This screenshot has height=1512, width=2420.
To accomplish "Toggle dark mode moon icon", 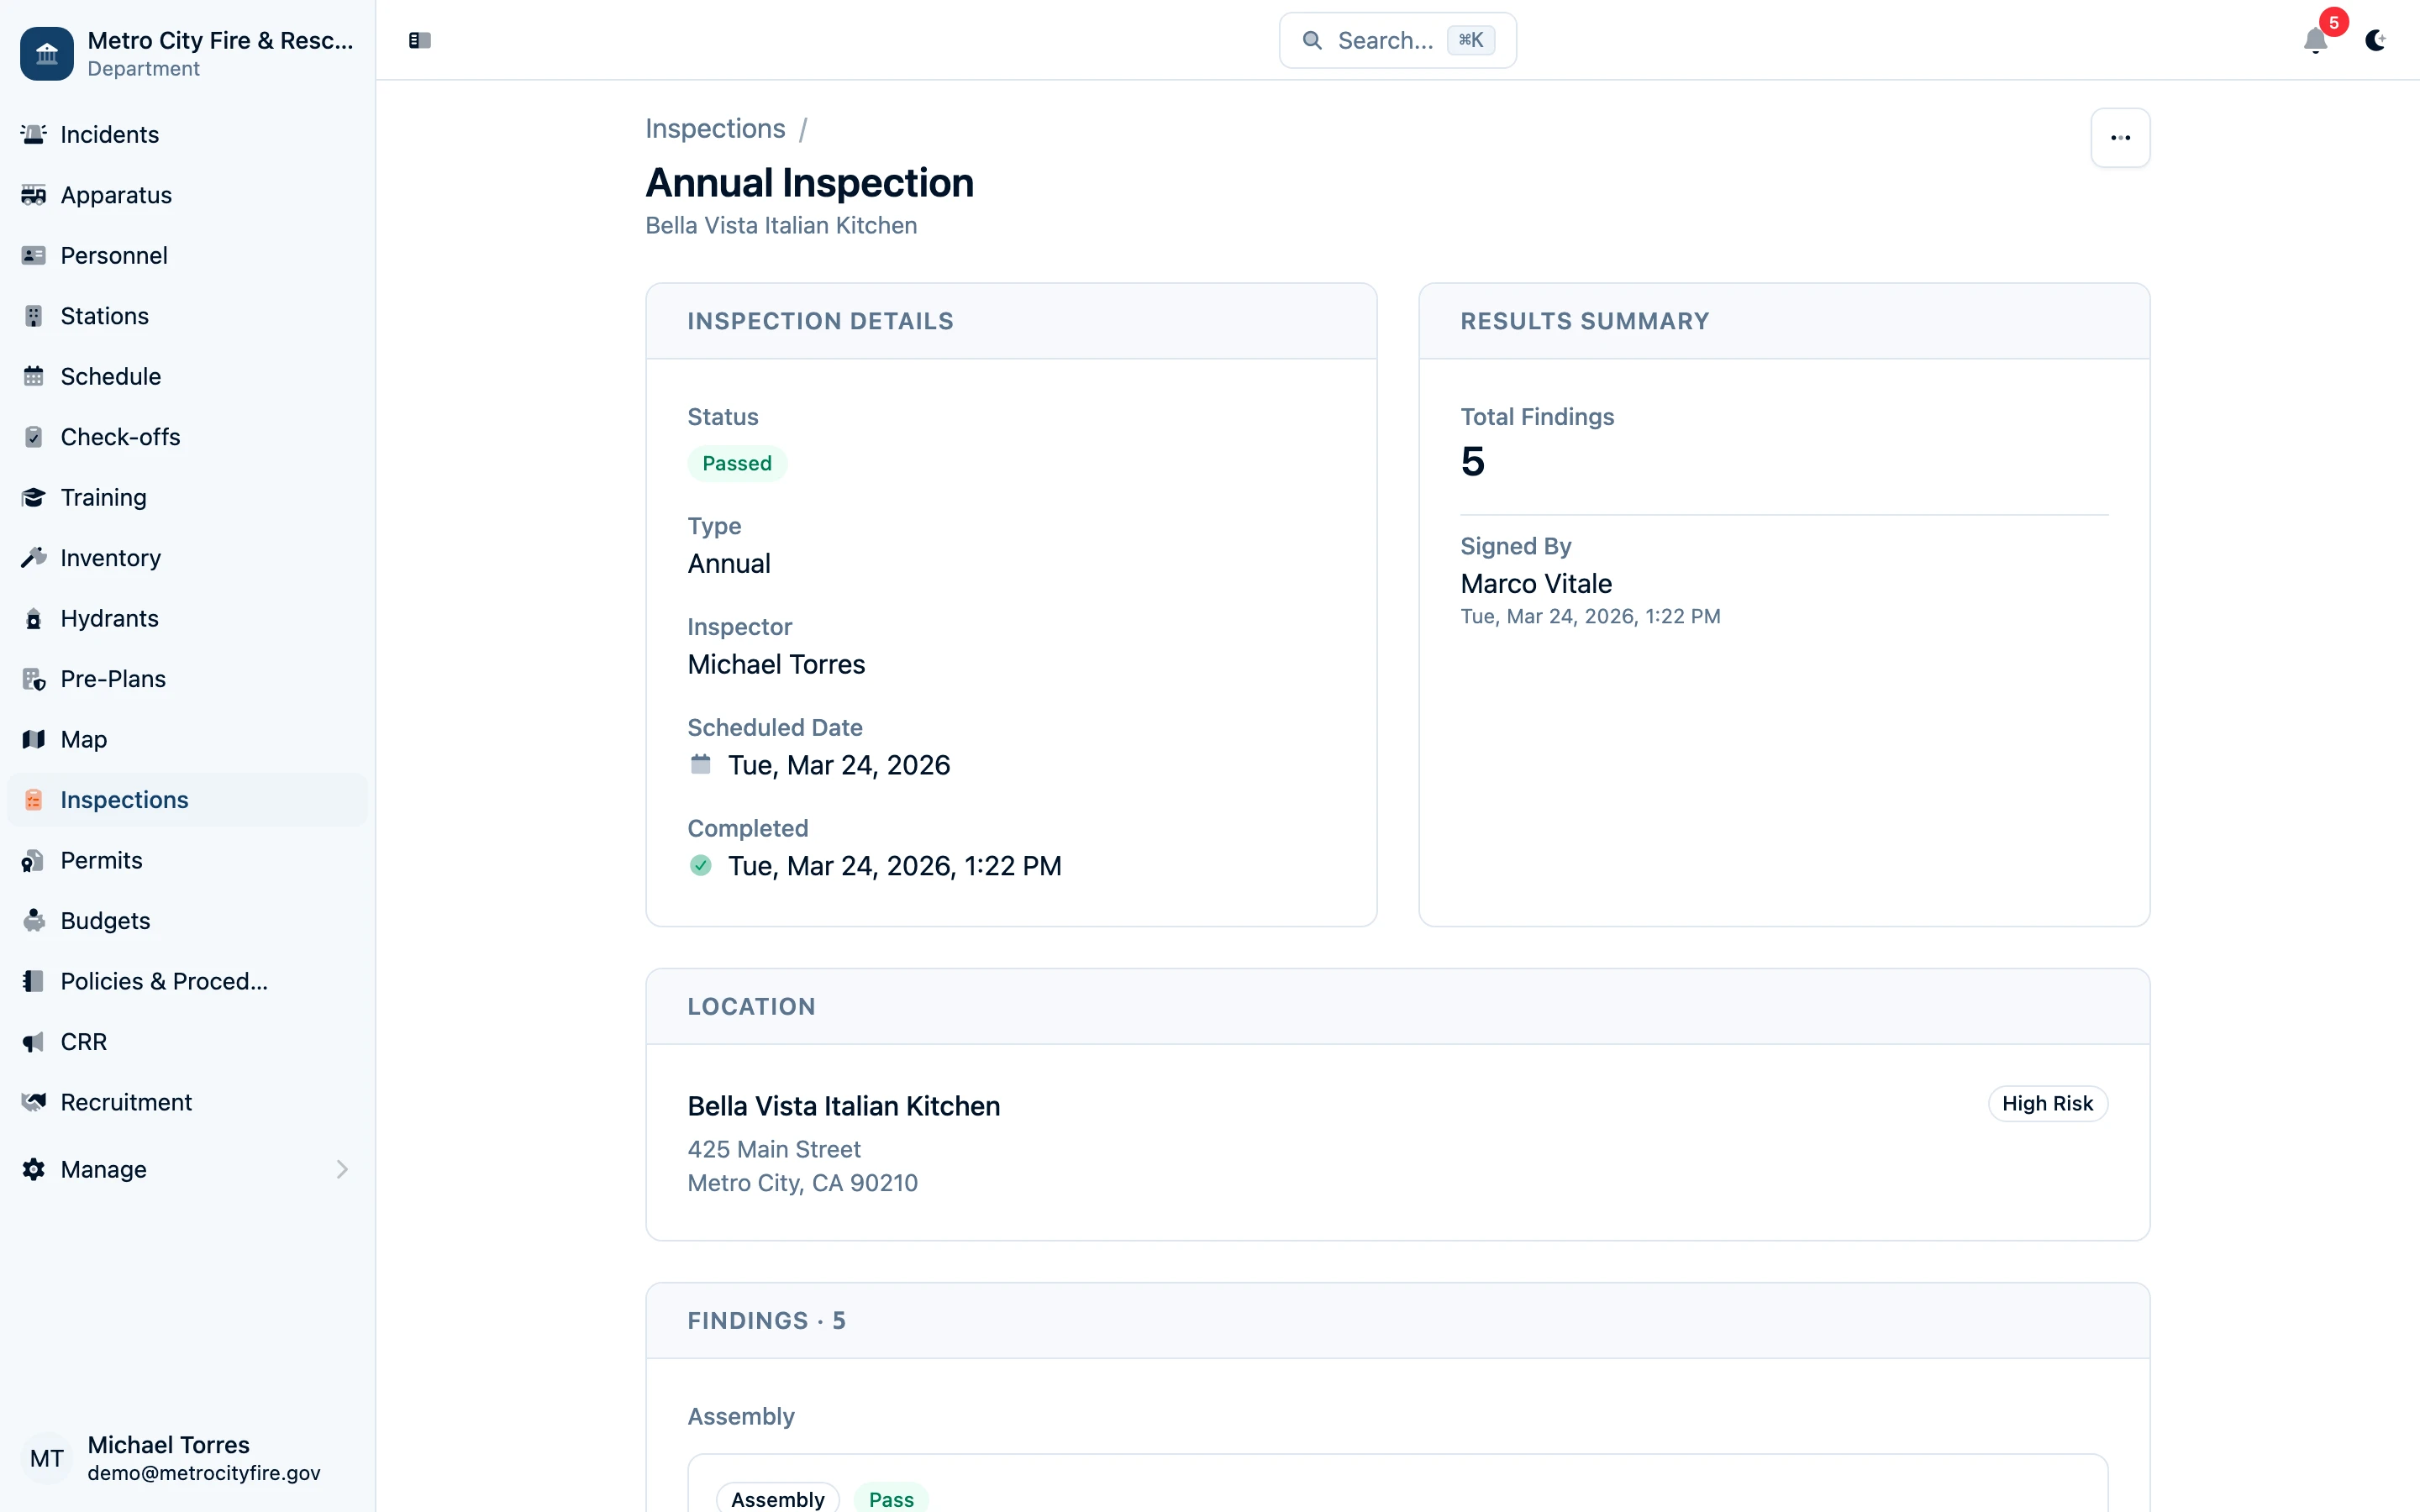I will click(2375, 41).
